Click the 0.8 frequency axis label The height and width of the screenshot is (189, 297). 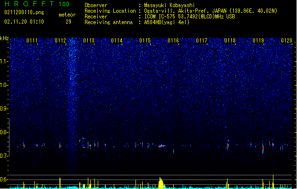tap(4, 132)
